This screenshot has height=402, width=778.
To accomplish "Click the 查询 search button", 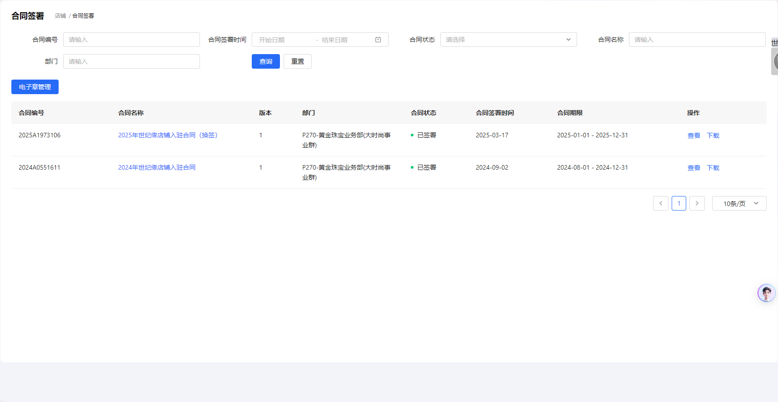I will tap(265, 61).
